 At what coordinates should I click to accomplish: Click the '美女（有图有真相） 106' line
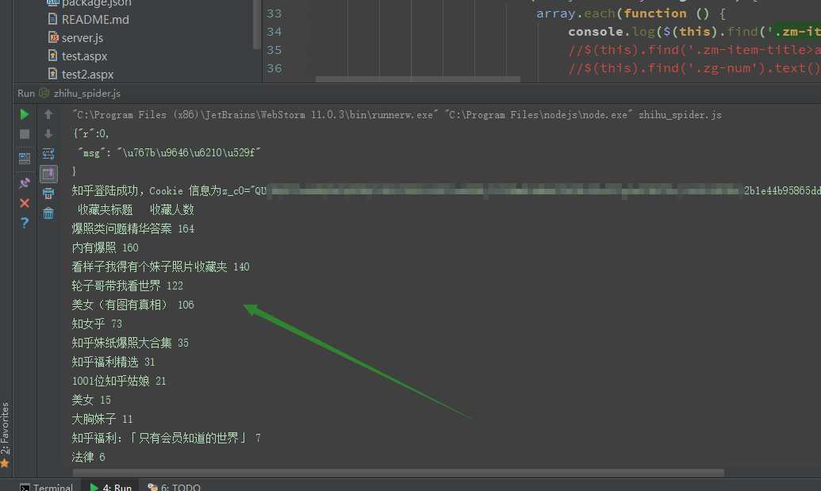(x=132, y=305)
